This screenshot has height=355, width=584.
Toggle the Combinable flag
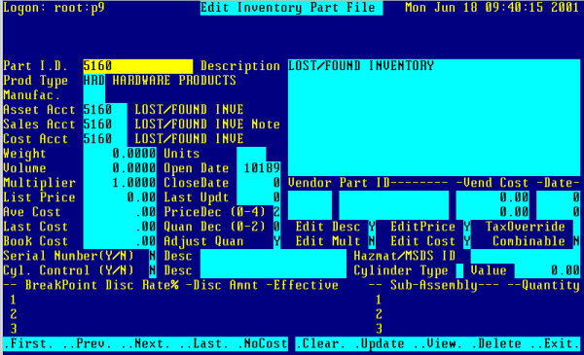(x=576, y=241)
